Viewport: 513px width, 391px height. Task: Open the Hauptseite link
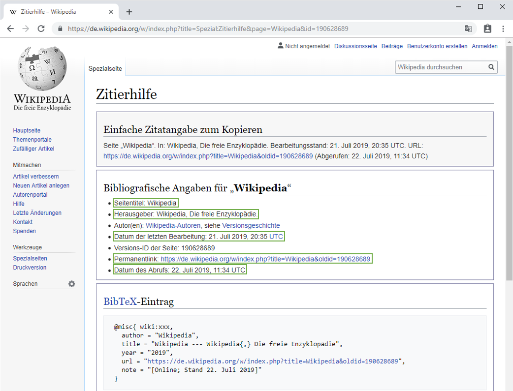click(x=27, y=130)
